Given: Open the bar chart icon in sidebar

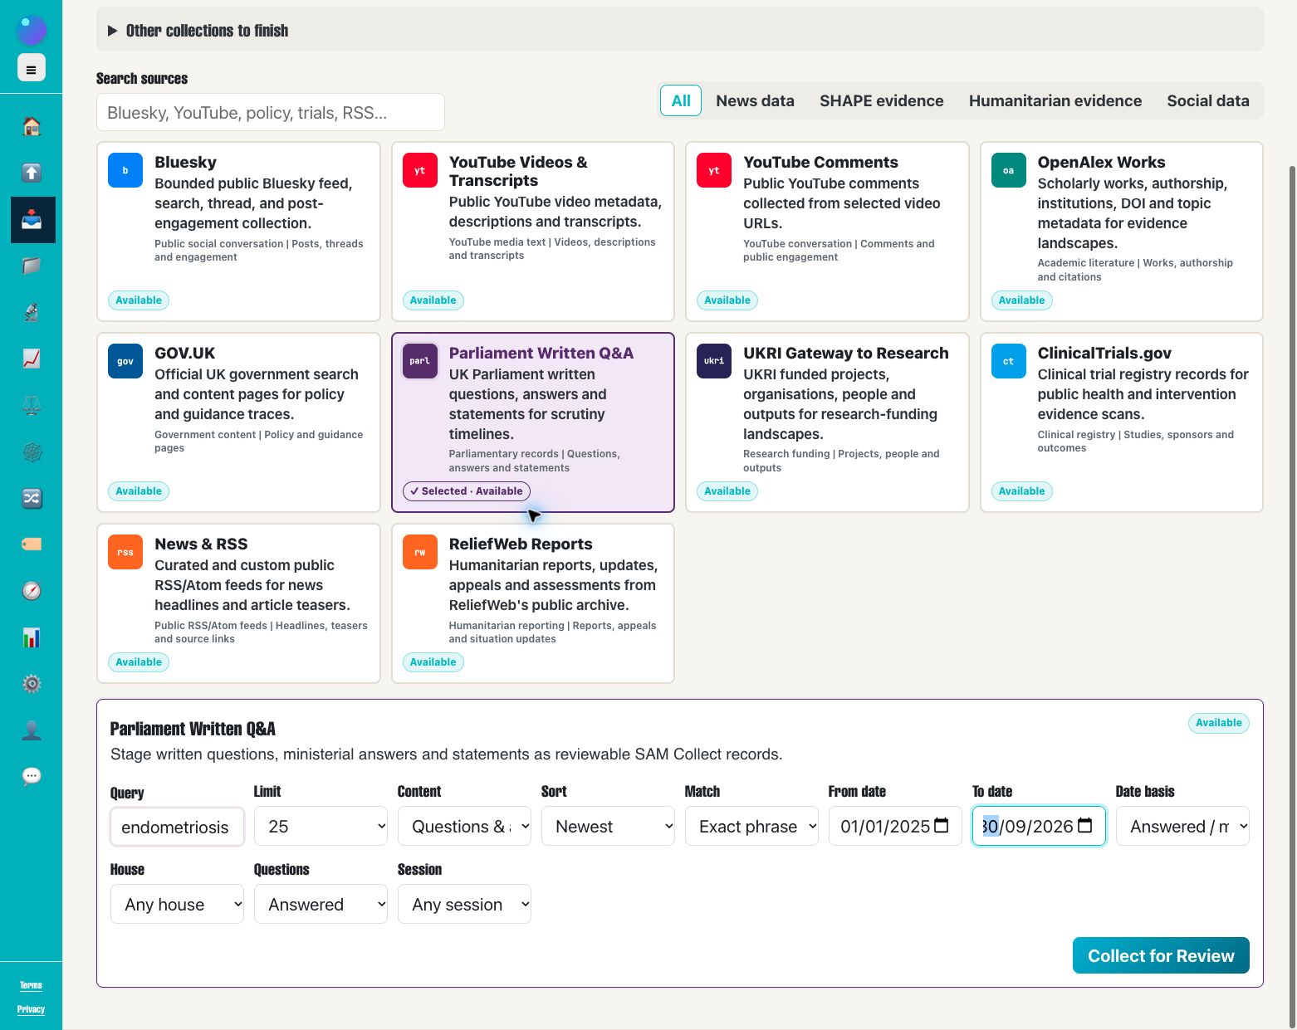Looking at the screenshot, I should pos(32,637).
